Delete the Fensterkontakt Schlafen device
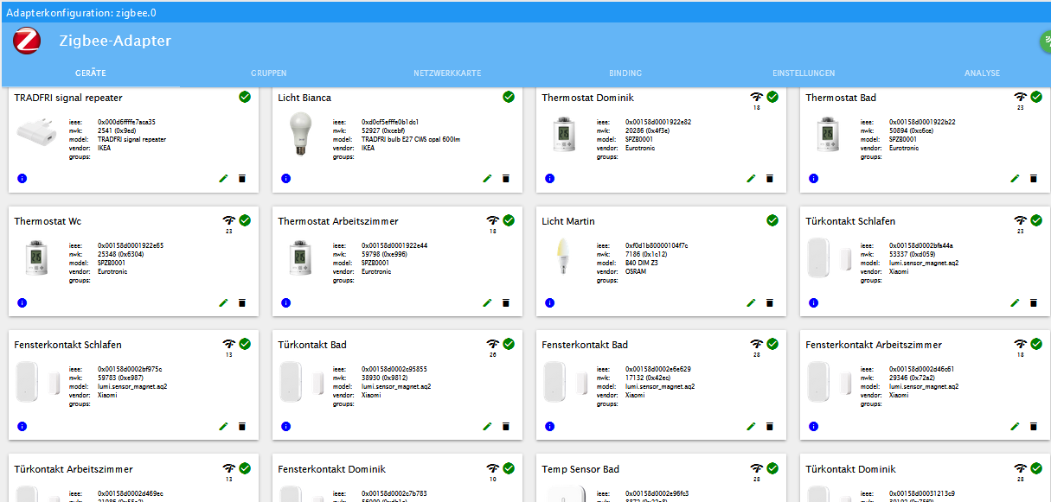1051x502 pixels. click(x=242, y=426)
